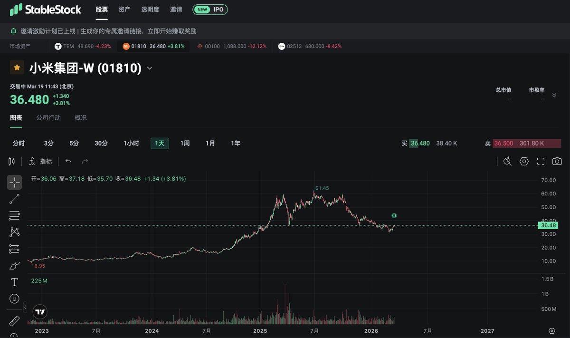Switch to 图表 tab
Viewport: 570px width, 338px height.
point(16,117)
